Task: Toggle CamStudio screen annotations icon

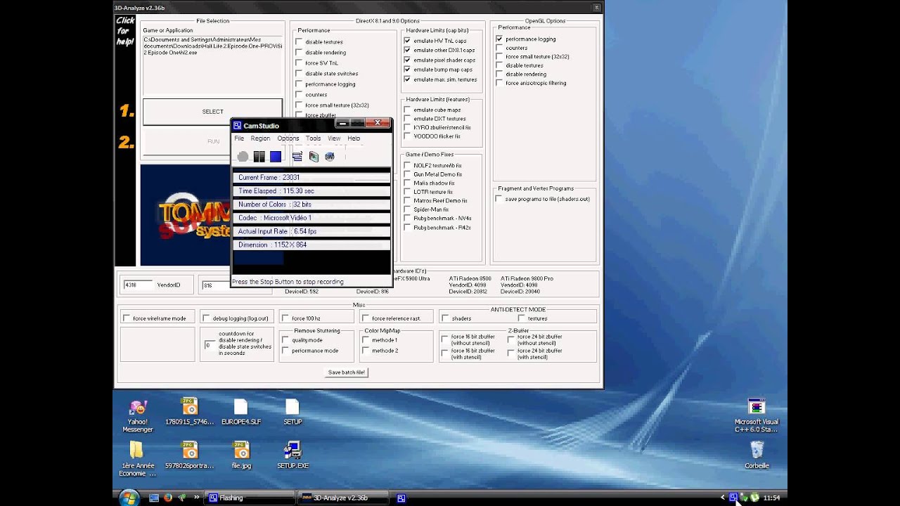Action: point(297,157)
